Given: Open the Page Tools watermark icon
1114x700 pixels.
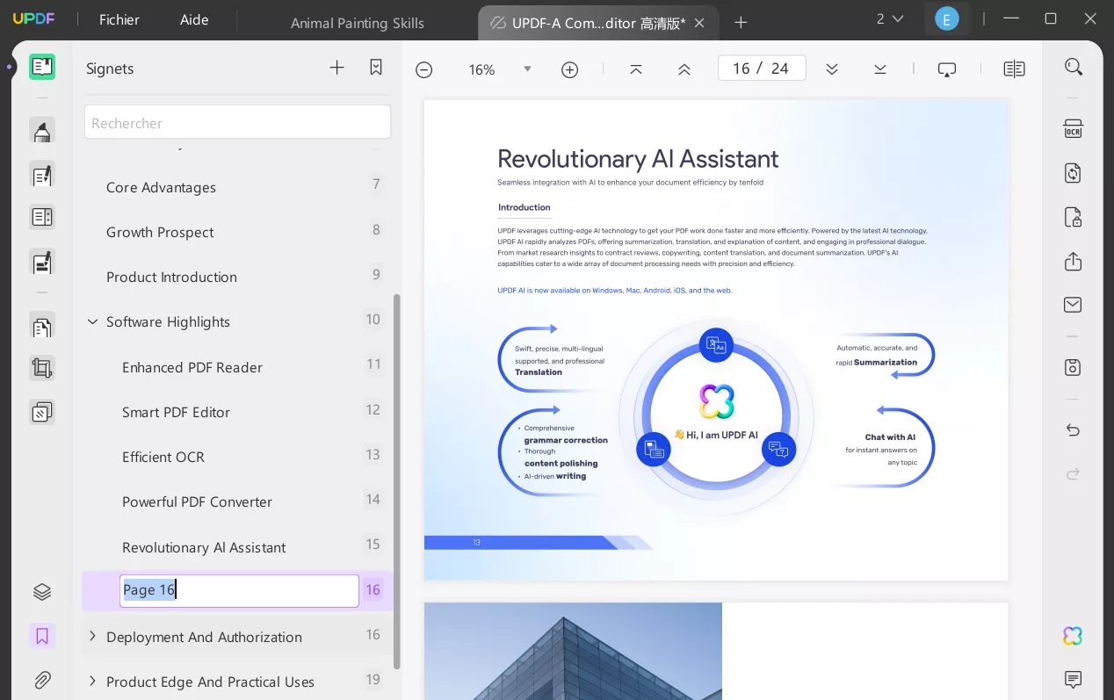Looking at the screenshot, I should tap(42, 412).
